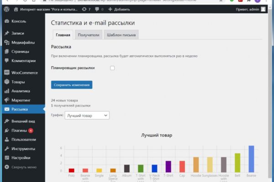Click the Добавить link in admin bar

tap(122, 10)
